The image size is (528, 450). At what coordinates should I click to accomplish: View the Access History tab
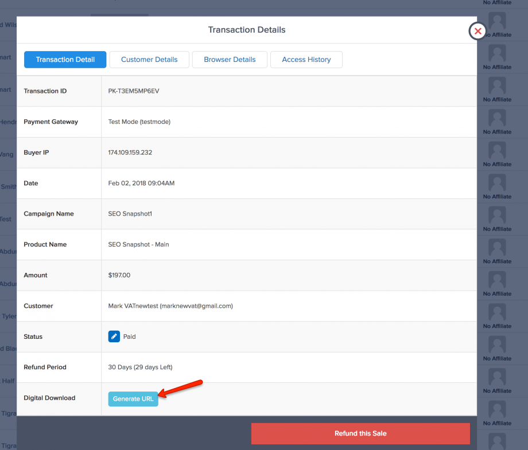(306, 60)
